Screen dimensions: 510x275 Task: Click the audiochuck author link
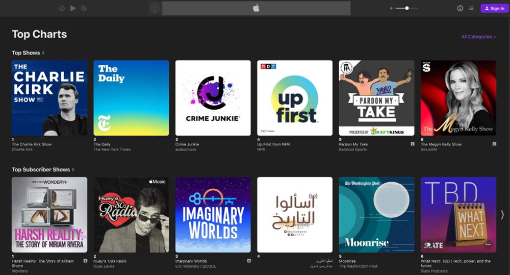(x=186, y=149)
